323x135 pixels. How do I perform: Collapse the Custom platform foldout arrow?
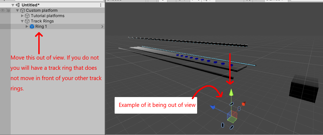(18, 10)
